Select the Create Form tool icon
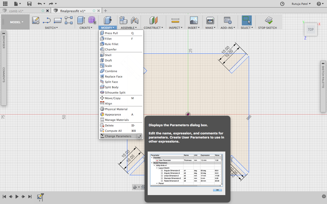Screen dimensions: 327x204 pos(92,20)
